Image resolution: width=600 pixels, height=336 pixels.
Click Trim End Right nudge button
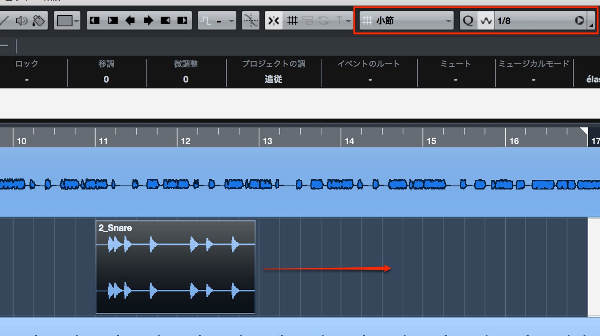[x=183, y=21]
